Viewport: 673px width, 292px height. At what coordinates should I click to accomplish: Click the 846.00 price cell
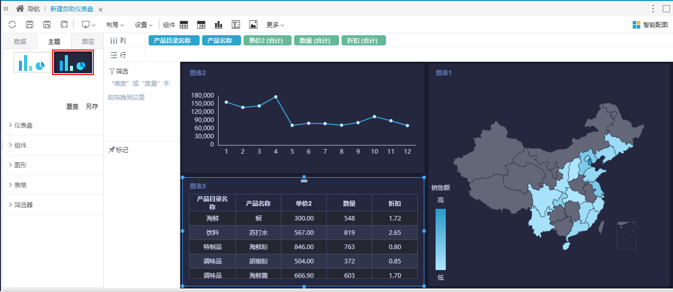tap(304, 247)
